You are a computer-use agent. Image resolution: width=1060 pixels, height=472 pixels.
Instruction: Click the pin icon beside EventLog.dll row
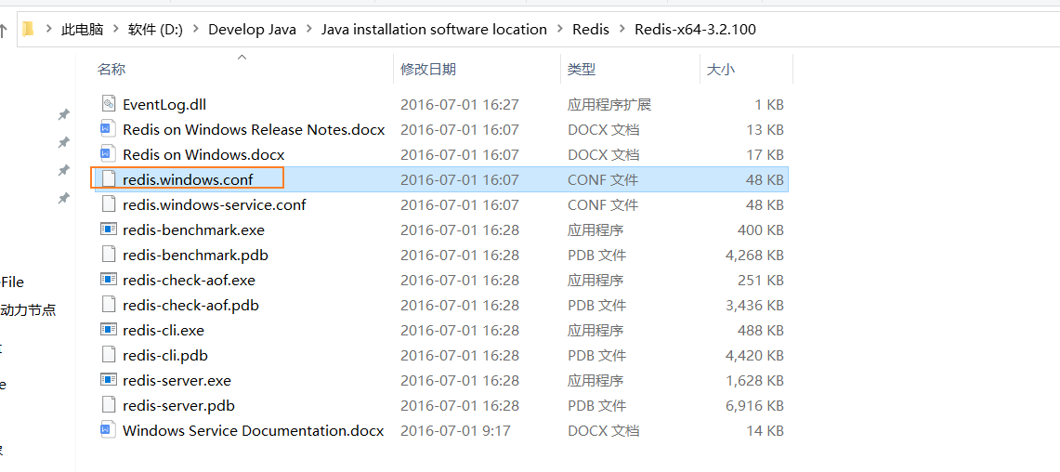click(63, 115)
